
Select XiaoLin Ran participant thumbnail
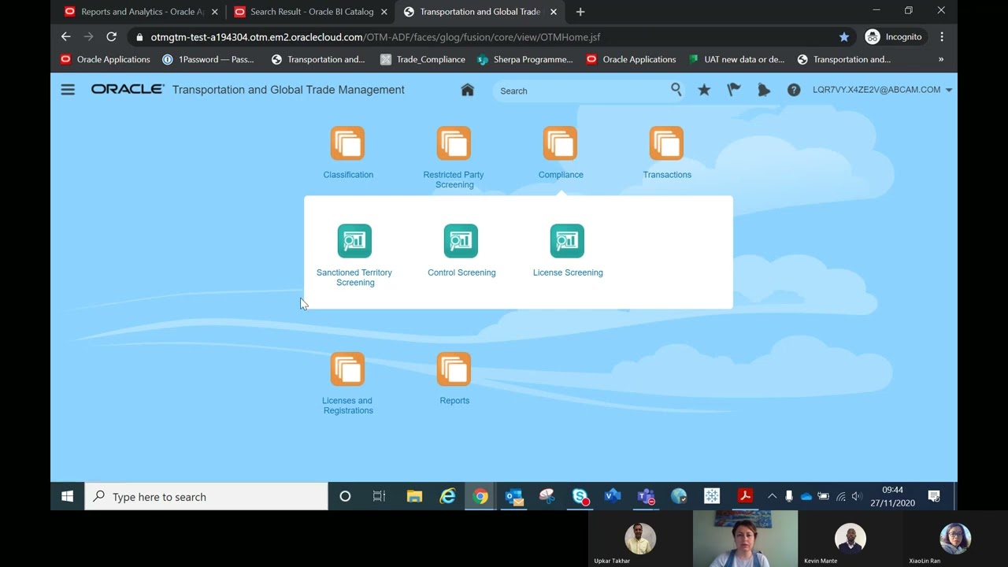tap(955, 539)
